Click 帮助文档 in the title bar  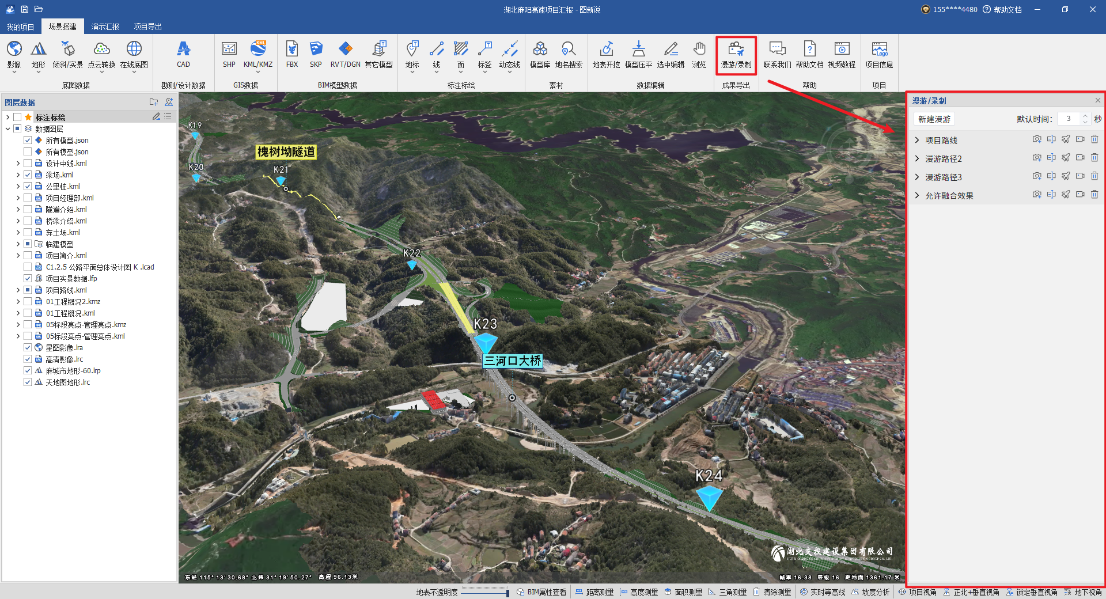[x=1002, y=10]
